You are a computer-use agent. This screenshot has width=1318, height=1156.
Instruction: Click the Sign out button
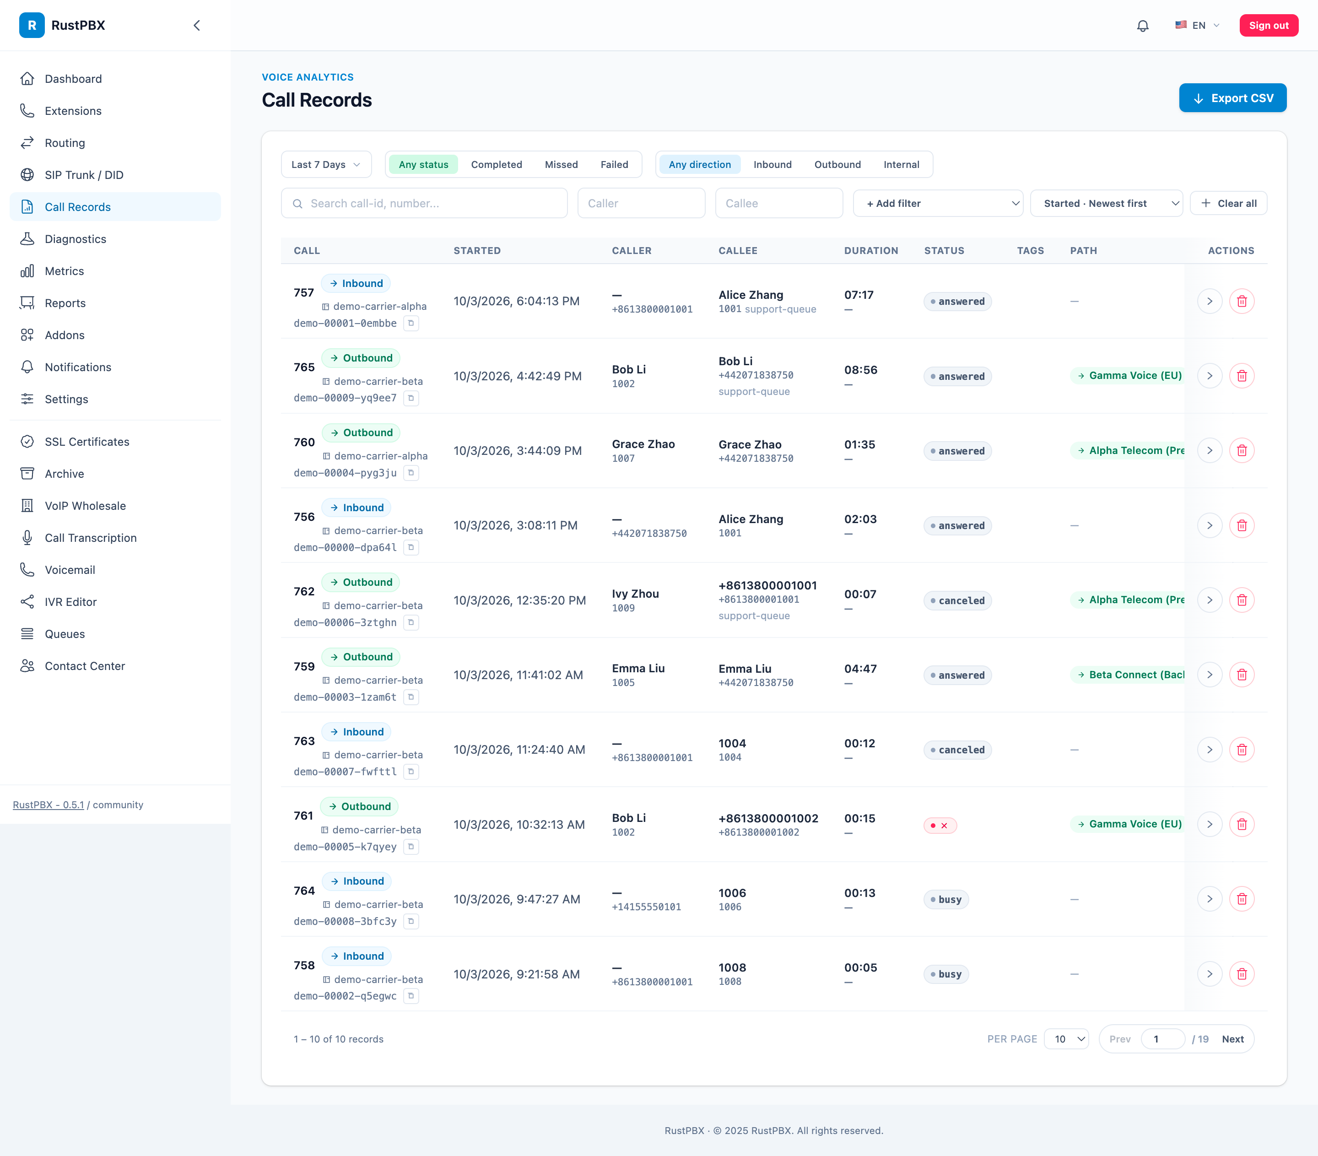1269,25
